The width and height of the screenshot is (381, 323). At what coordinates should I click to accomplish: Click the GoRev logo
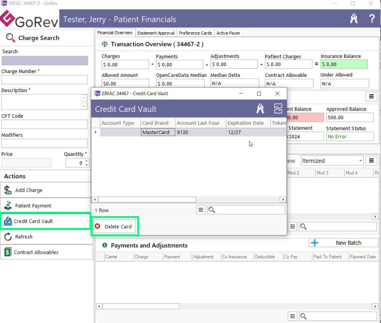click(x=29, y=19)
